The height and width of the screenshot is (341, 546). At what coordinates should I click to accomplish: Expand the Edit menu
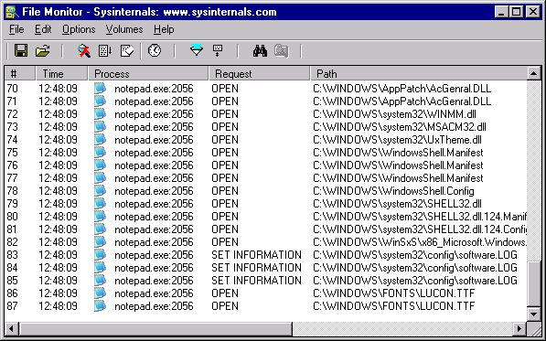pos(43,29)
